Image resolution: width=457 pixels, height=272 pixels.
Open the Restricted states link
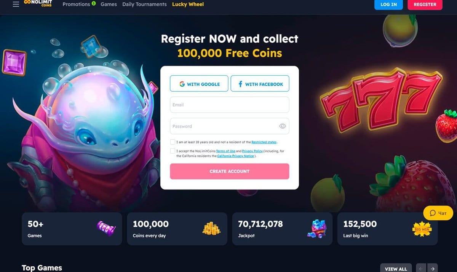pos(264,142)
